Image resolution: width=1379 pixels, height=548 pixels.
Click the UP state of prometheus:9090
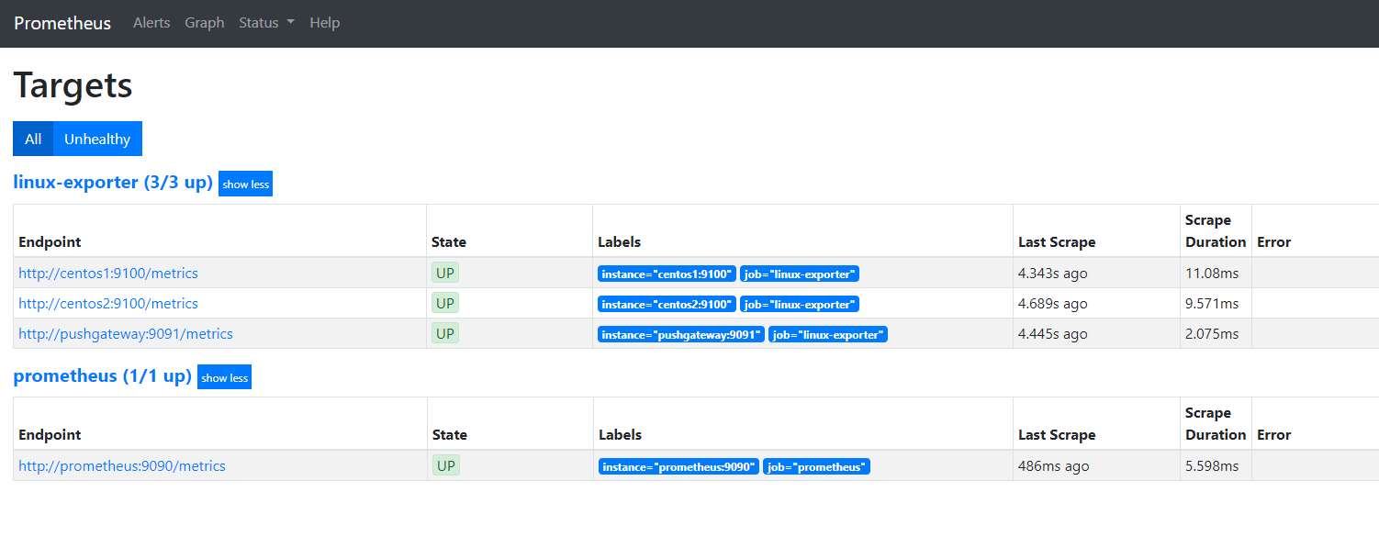[x=445, y=465]
